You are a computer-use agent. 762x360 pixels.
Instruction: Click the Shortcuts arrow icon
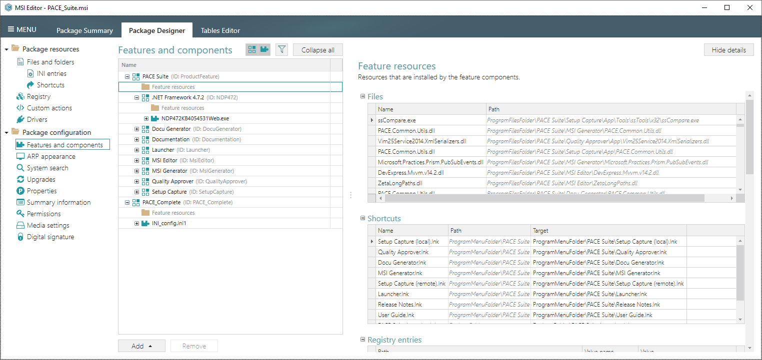click(30, 85)
